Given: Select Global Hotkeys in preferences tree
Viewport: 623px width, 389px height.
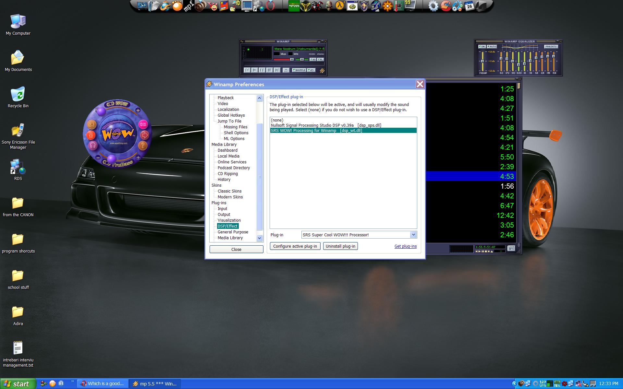Looking at the screenshot, I should coord(231,115).
